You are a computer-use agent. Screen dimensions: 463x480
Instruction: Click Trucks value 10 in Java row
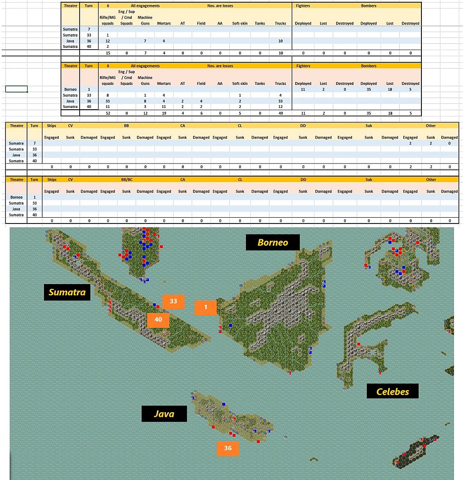[x=280, y=41]
